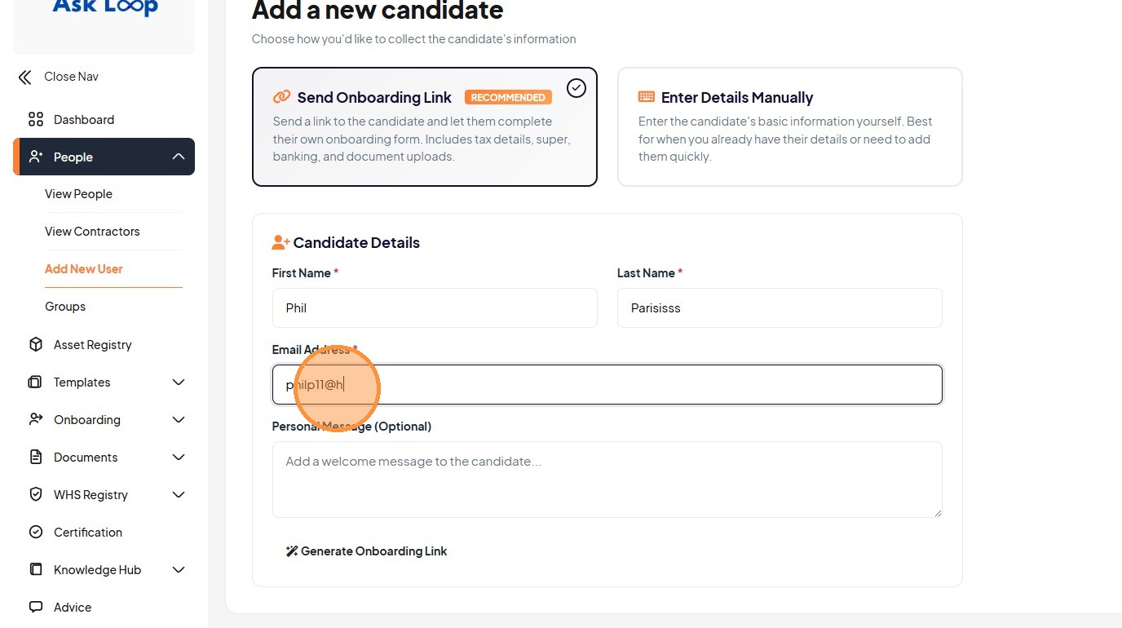Focus the Last Name input field
This screenshot has height=628, width=1122.
tap(779, 308)
